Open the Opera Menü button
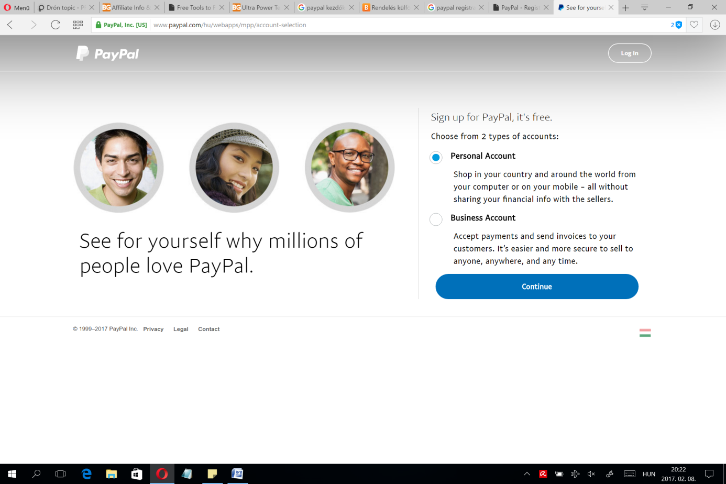726x484 pixels. [17, 7]
